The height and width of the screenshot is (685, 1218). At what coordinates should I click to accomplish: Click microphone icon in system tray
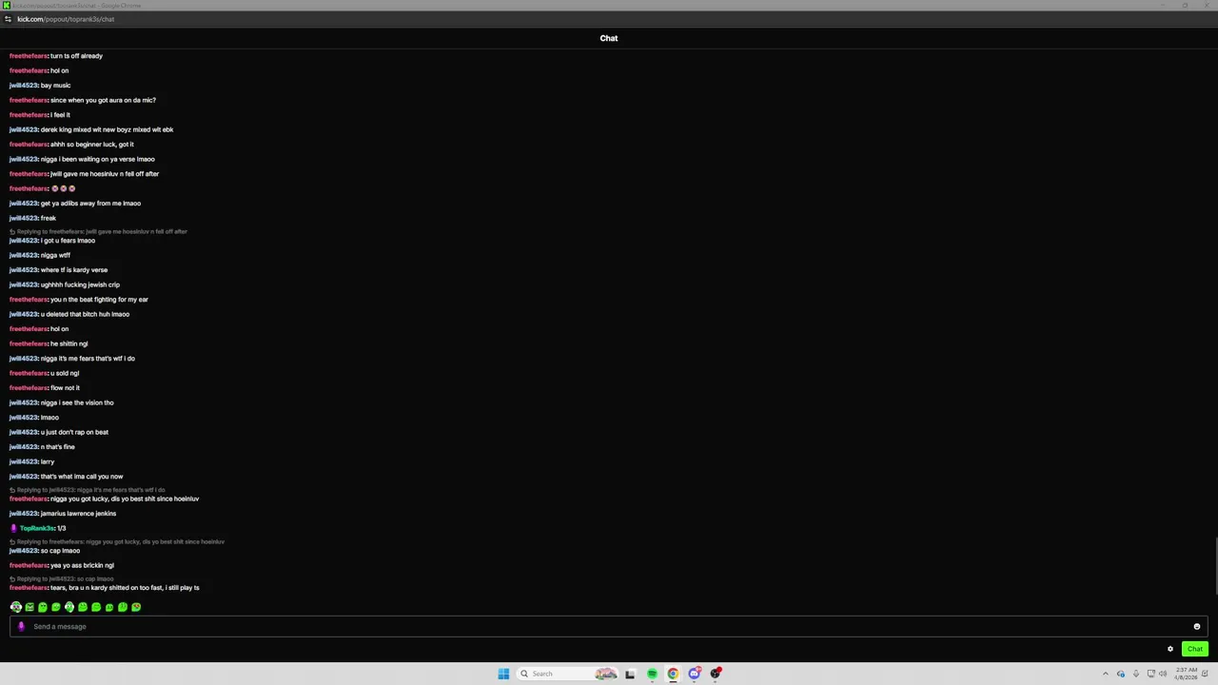click(1136, 674)
